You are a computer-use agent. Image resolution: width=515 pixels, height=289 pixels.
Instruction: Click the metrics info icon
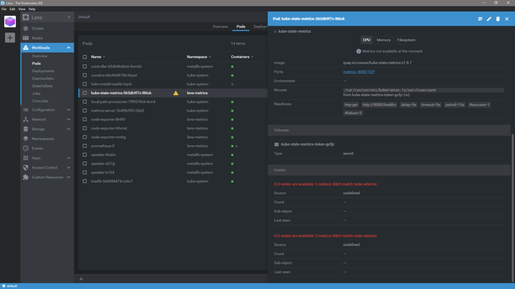tap(359, 51)
